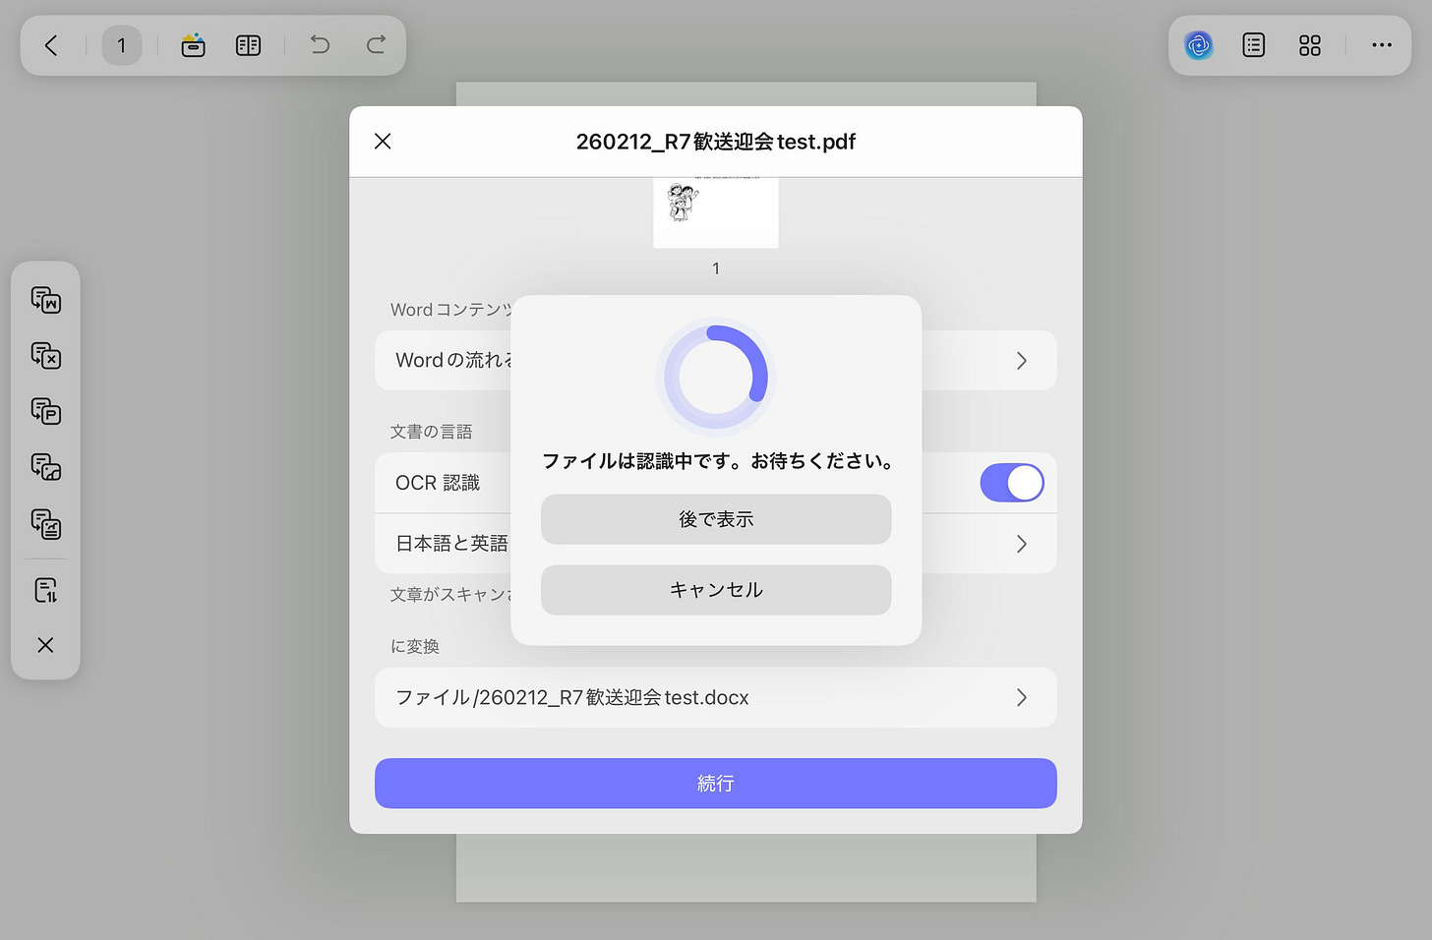Open the document outline list icon

pos(1253,44)
